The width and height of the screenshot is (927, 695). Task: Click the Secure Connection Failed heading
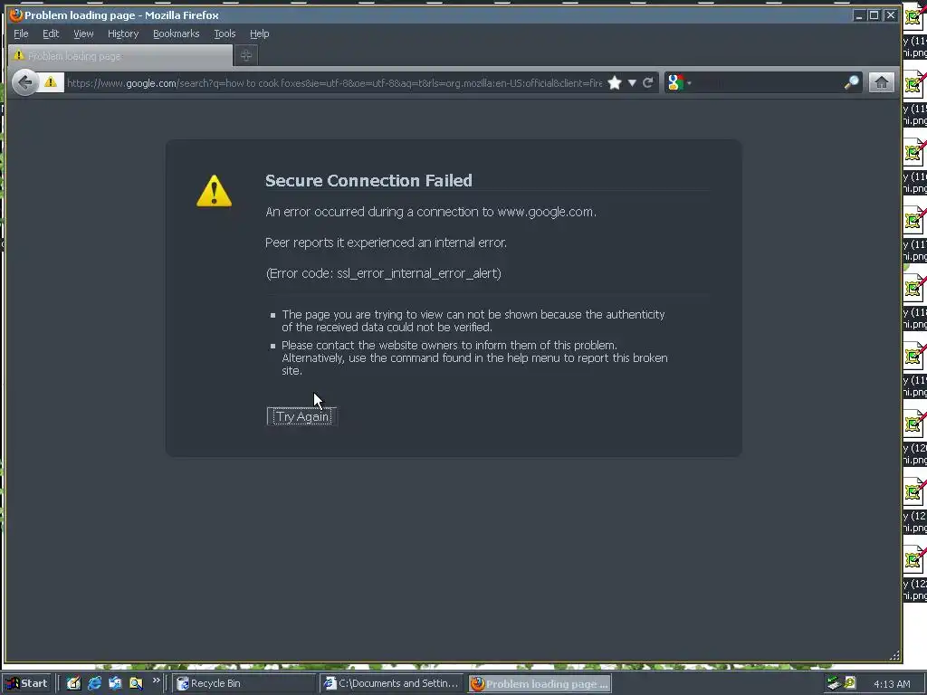pos(368,180)
